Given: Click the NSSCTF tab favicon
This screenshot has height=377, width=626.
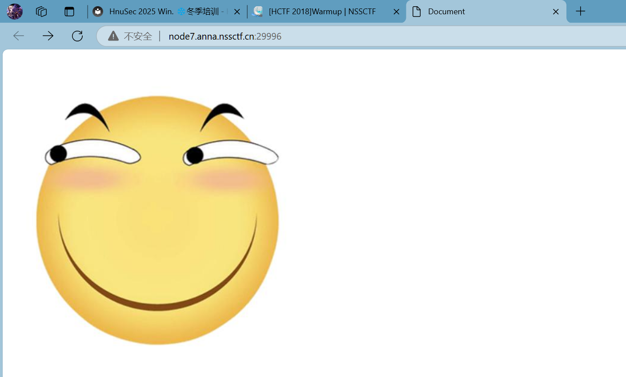Looking at the screenshot, I should (257, 12).
